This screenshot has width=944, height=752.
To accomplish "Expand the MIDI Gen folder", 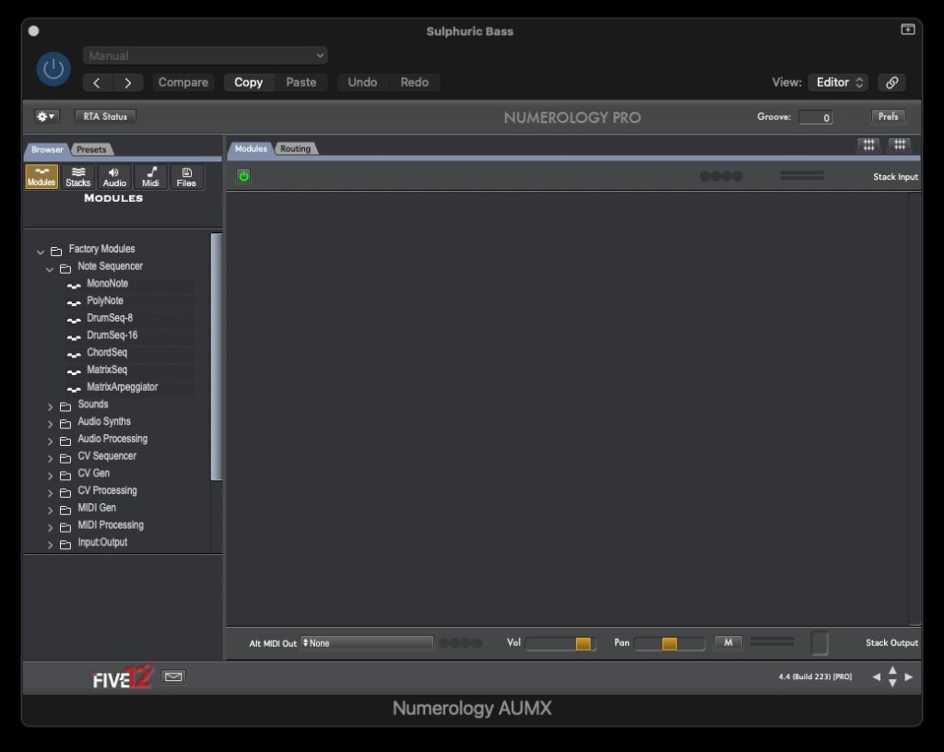I will pyautogui.click(x=50, y=511).
